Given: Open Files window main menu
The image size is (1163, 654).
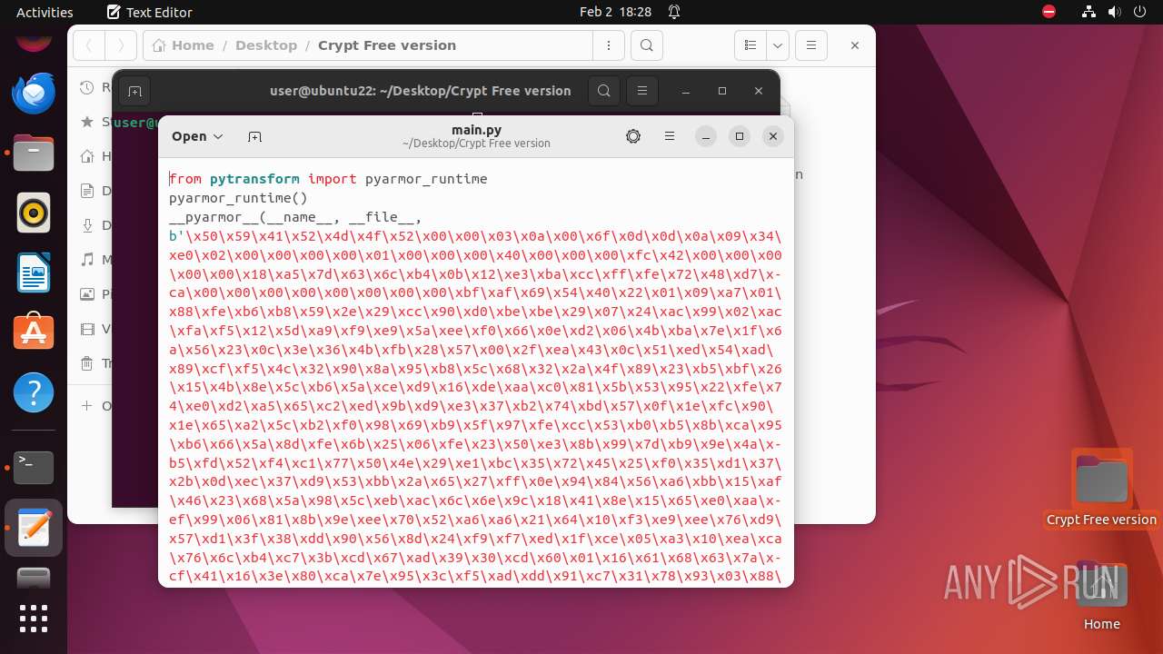Looking at the screenshot, I should (811, 45).
